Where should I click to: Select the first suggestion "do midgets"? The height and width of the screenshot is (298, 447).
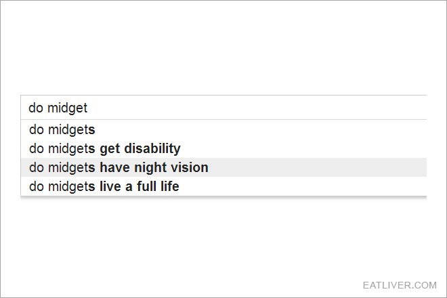click(x=223, y=129)
